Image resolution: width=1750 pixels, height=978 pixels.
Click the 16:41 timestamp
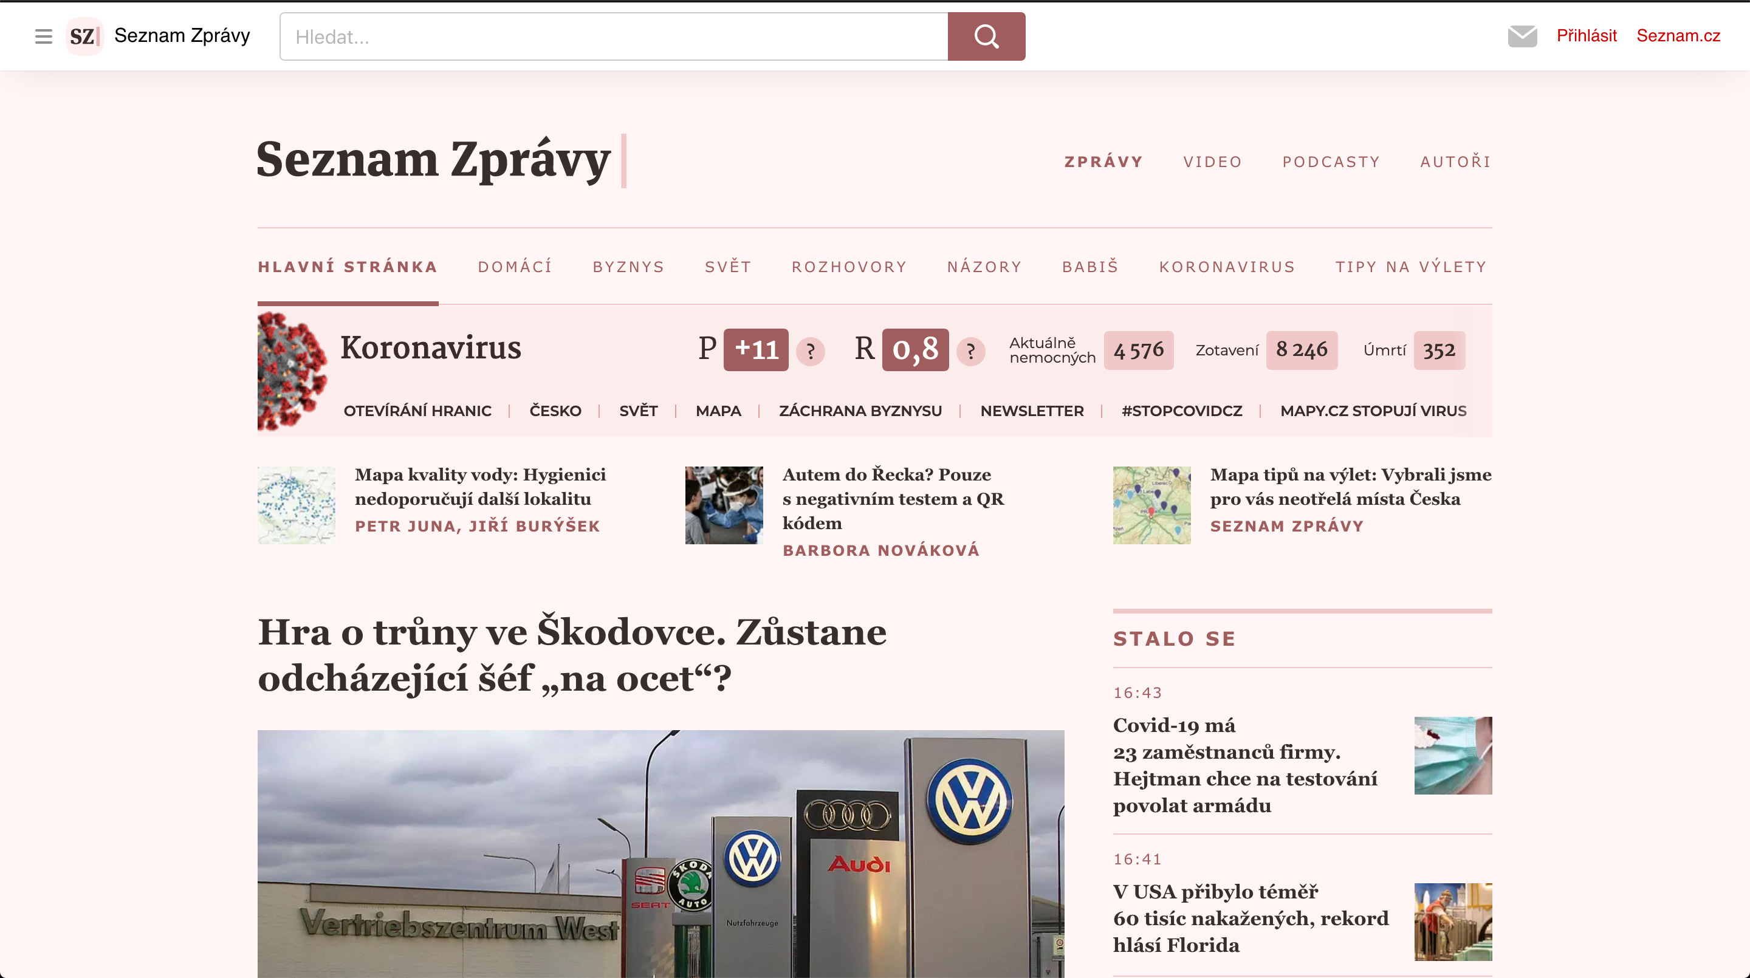(x=1137, y=859)
